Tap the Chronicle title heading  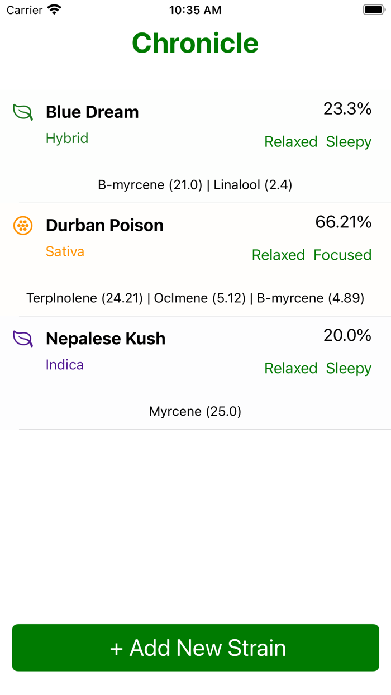pyautogui.click(x=195, y=43)
